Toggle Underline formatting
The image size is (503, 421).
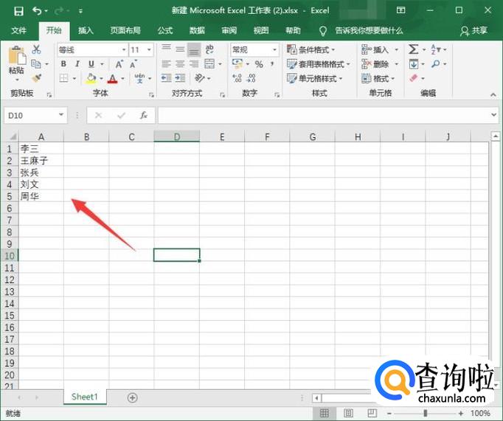tap(91, 64)
